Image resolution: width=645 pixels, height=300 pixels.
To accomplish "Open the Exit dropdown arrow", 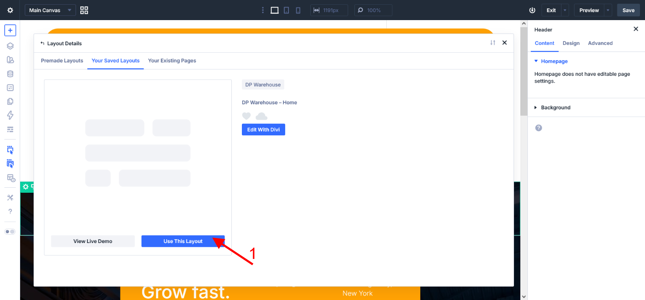I will (565, 10).
